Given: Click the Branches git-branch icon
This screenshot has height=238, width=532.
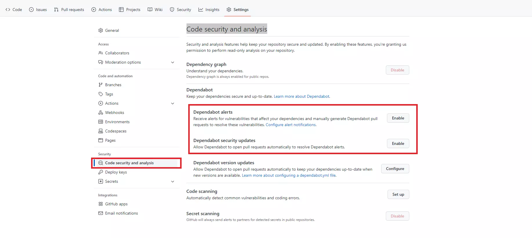Looking at the screenshot, I should click(x=101, y=85).
